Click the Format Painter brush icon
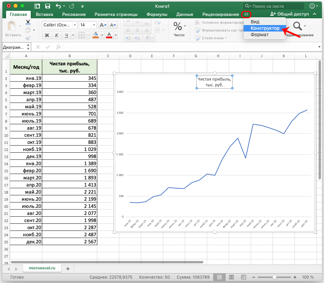This screenshot has width=324, height=283. click(28, 38)
